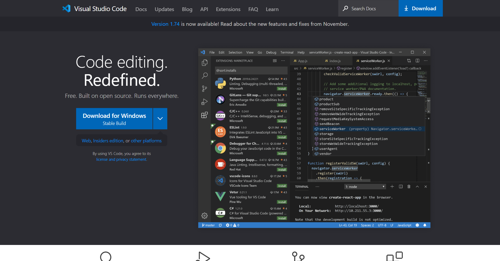
Task: Click the editor vertical scrollbar
Action: (429, 105)
